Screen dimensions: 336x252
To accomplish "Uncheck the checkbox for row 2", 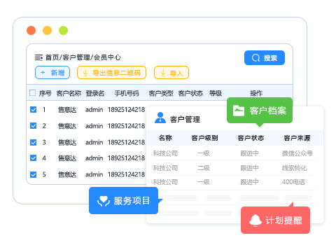I will 34,126.
